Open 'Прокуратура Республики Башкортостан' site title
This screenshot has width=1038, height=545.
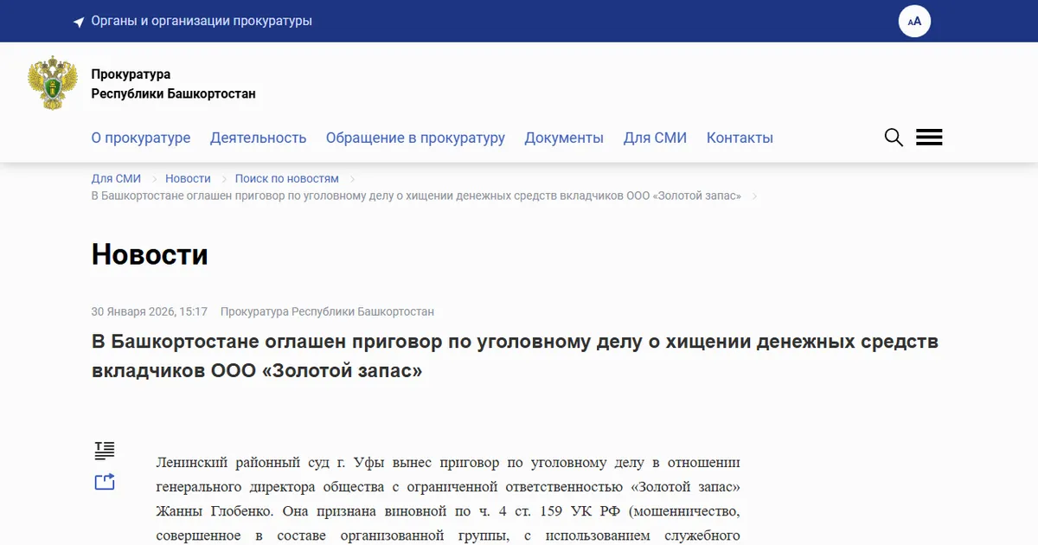point(173,84)
